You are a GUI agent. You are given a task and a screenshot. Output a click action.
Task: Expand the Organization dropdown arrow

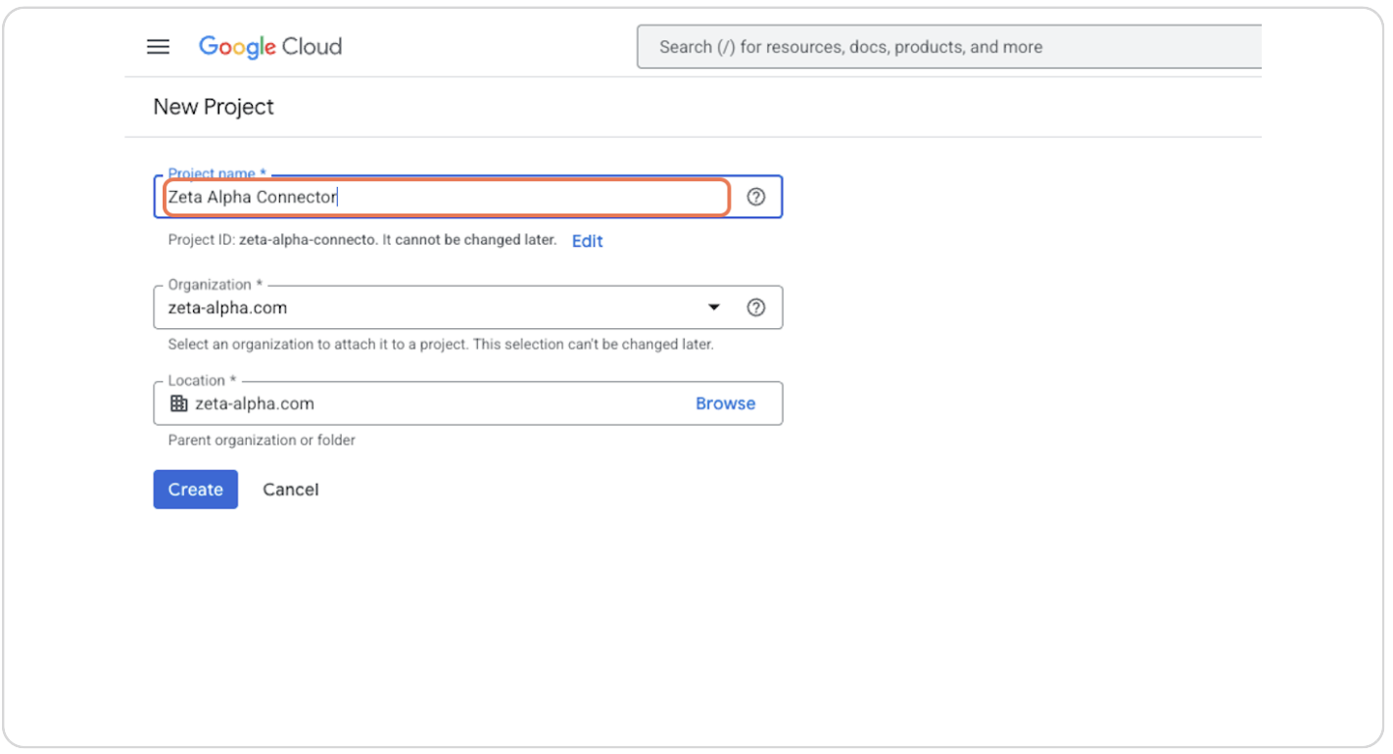714,307
